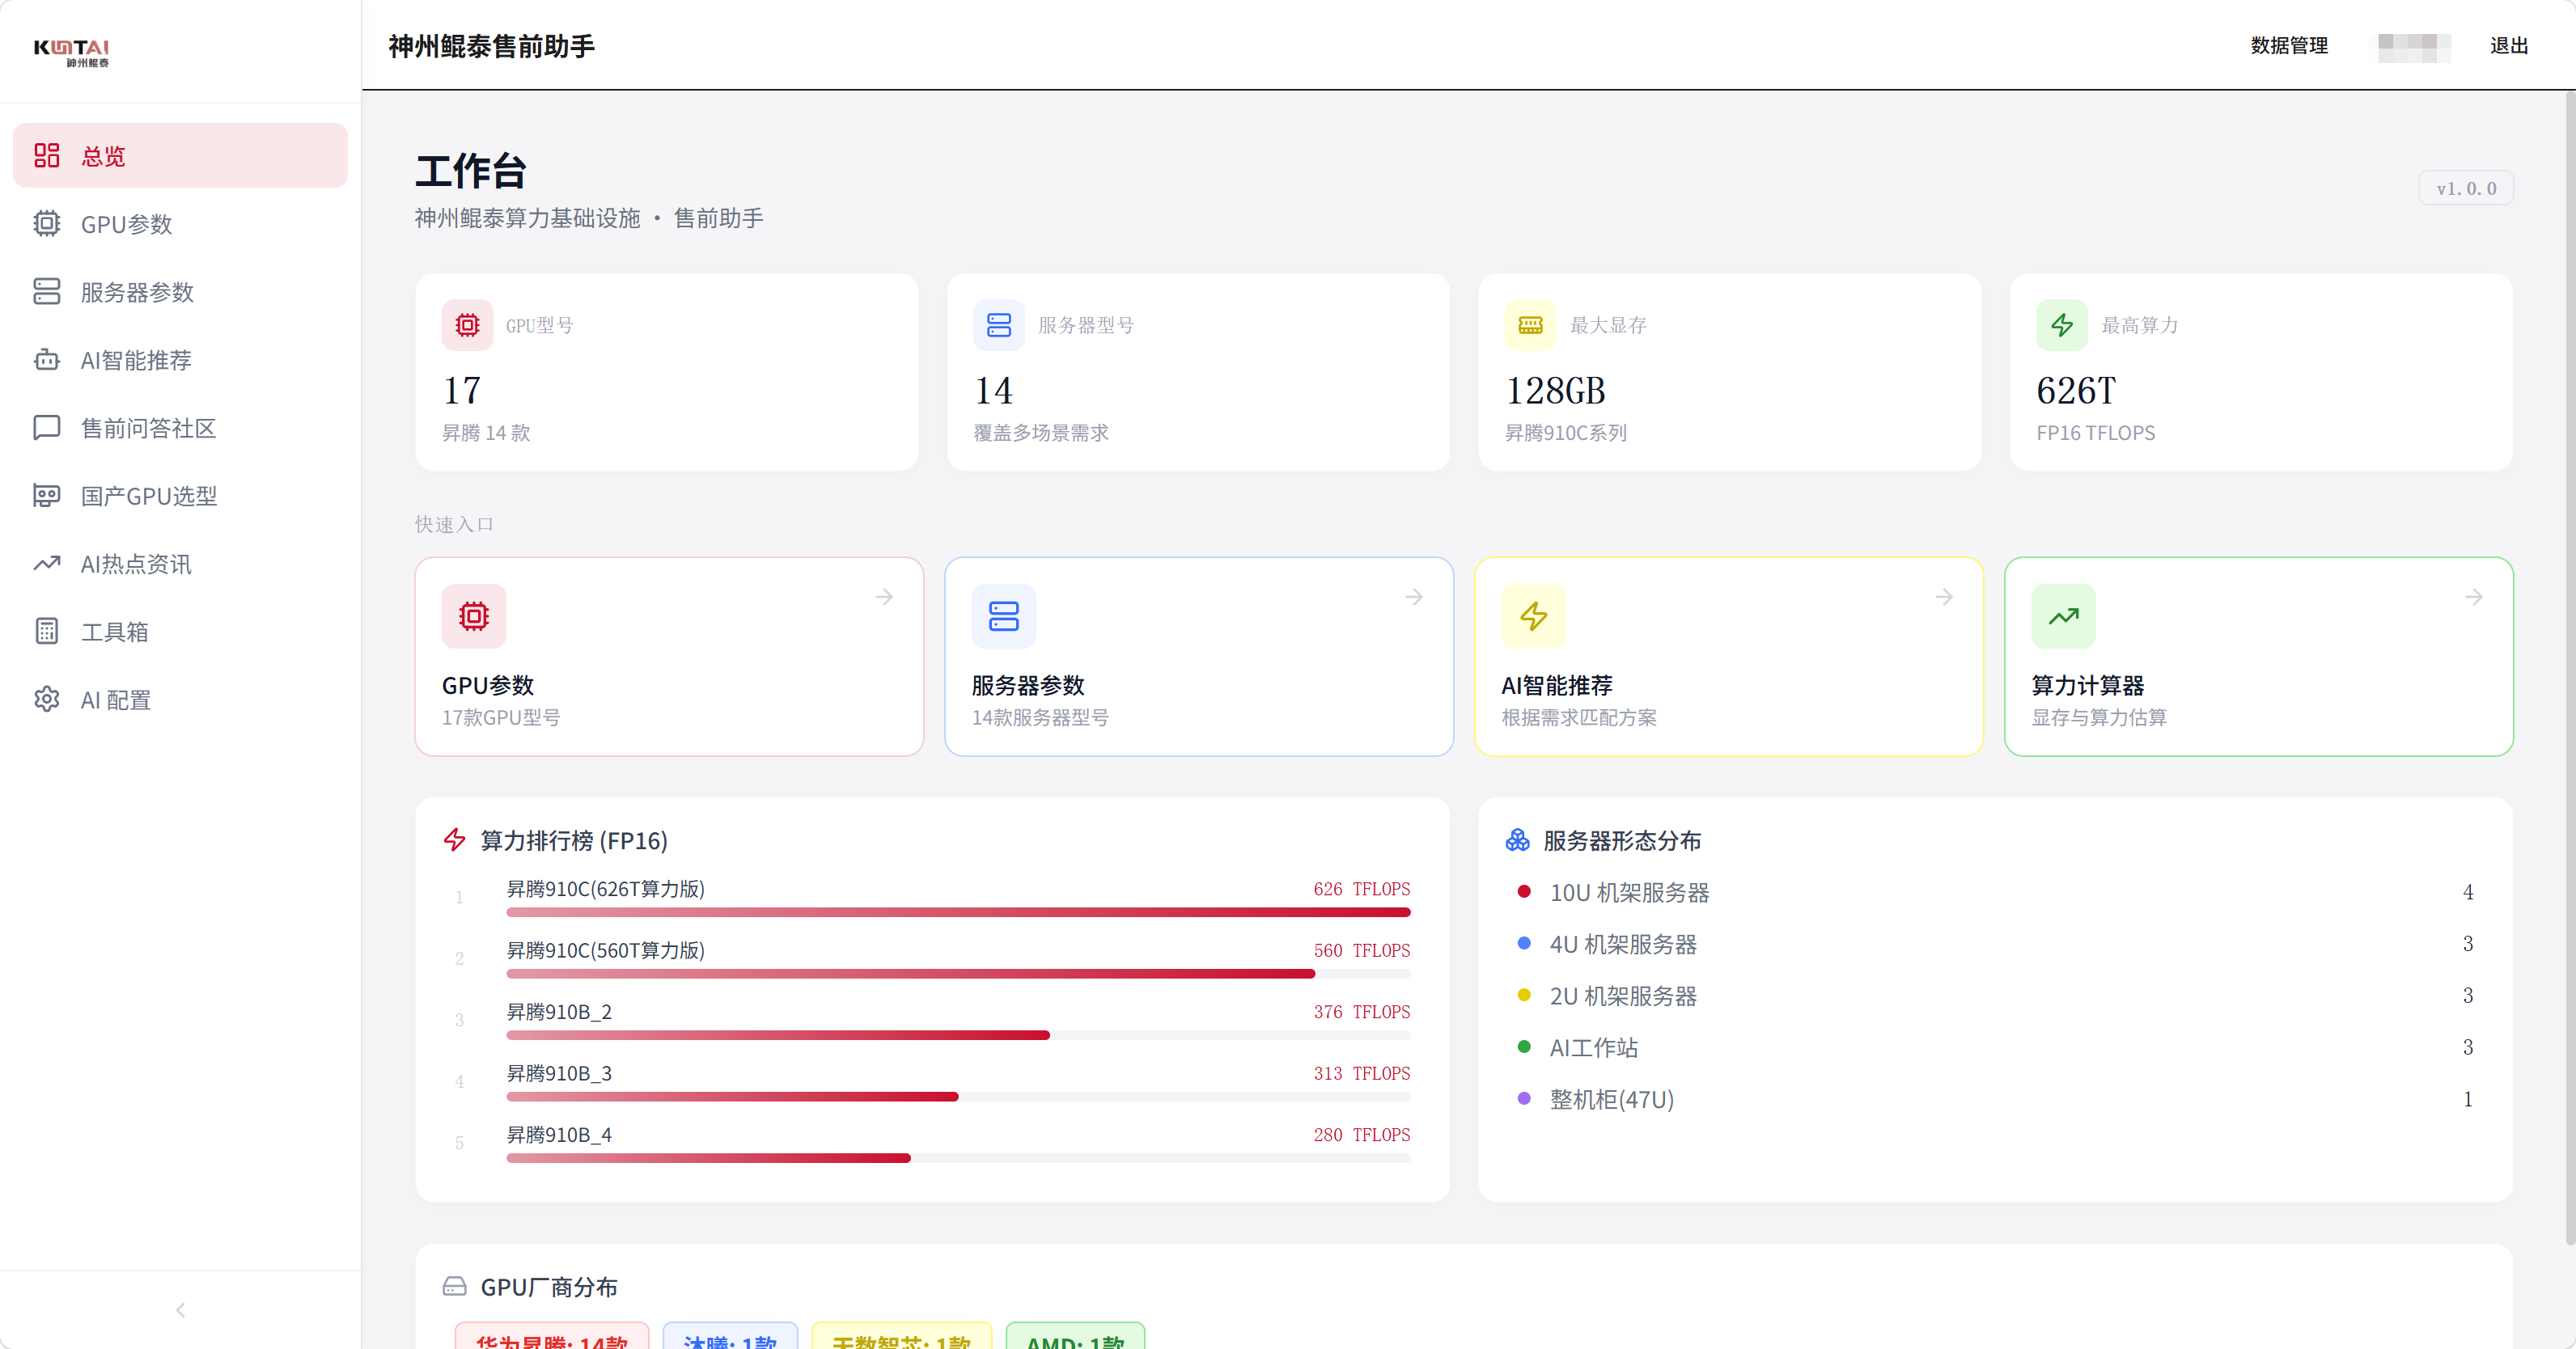Click the arrow on GPU参数 quick entry card
Viewport: 2576px width, 1349px height.
(884, 597)
